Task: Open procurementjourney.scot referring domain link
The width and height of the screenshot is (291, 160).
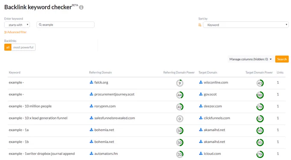Action: 114,94
